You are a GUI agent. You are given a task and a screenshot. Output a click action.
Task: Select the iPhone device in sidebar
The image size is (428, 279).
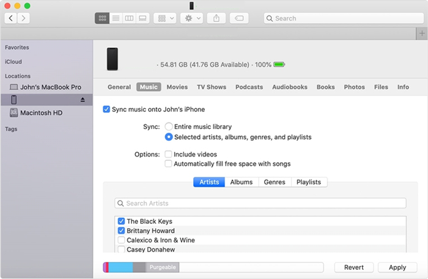click(x=46, y=100)
